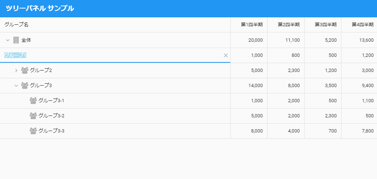Click the 第2四半期 column header
Screen dimensions: 377x179
tap(286, 25)
